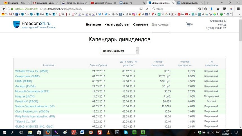Go back with the browser back arrow

coord(4,9)
